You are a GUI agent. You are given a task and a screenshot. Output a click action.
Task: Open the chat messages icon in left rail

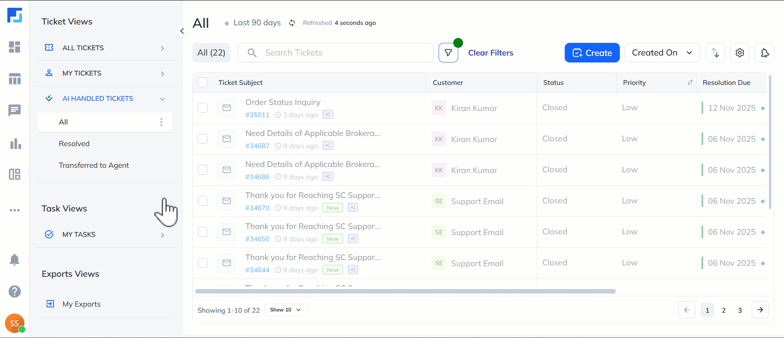point(15,110)
